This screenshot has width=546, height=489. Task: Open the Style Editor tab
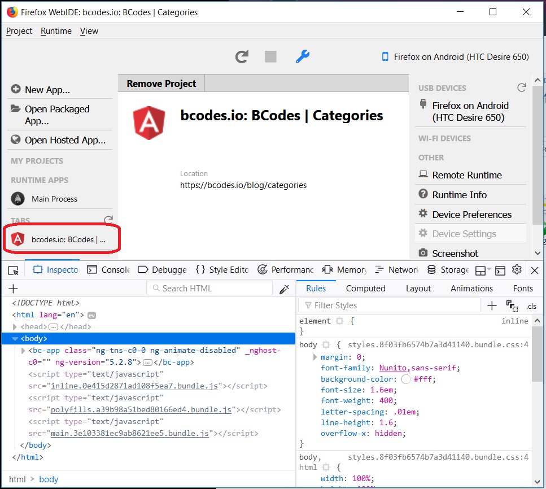(222, 270)
